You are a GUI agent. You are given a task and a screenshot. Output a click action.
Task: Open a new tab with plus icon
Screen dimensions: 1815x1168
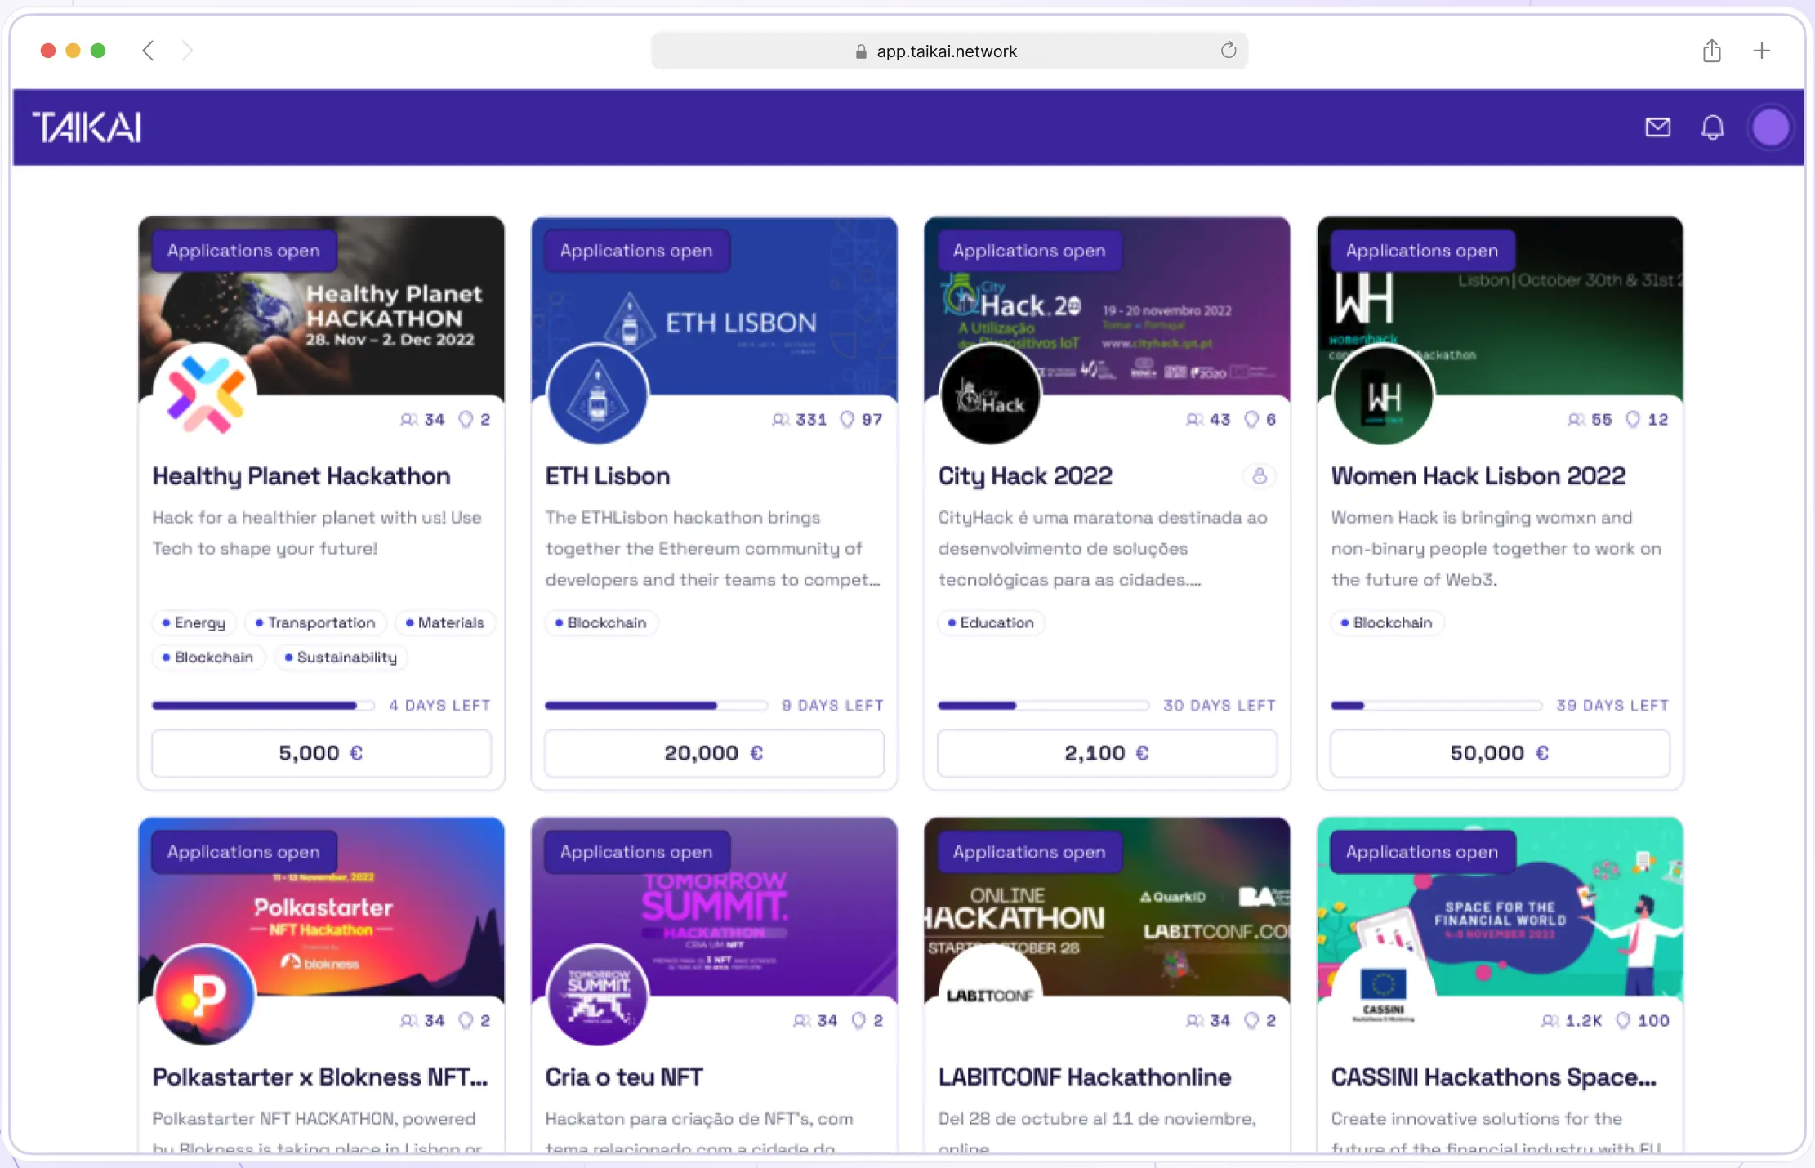pos(1762,51)
